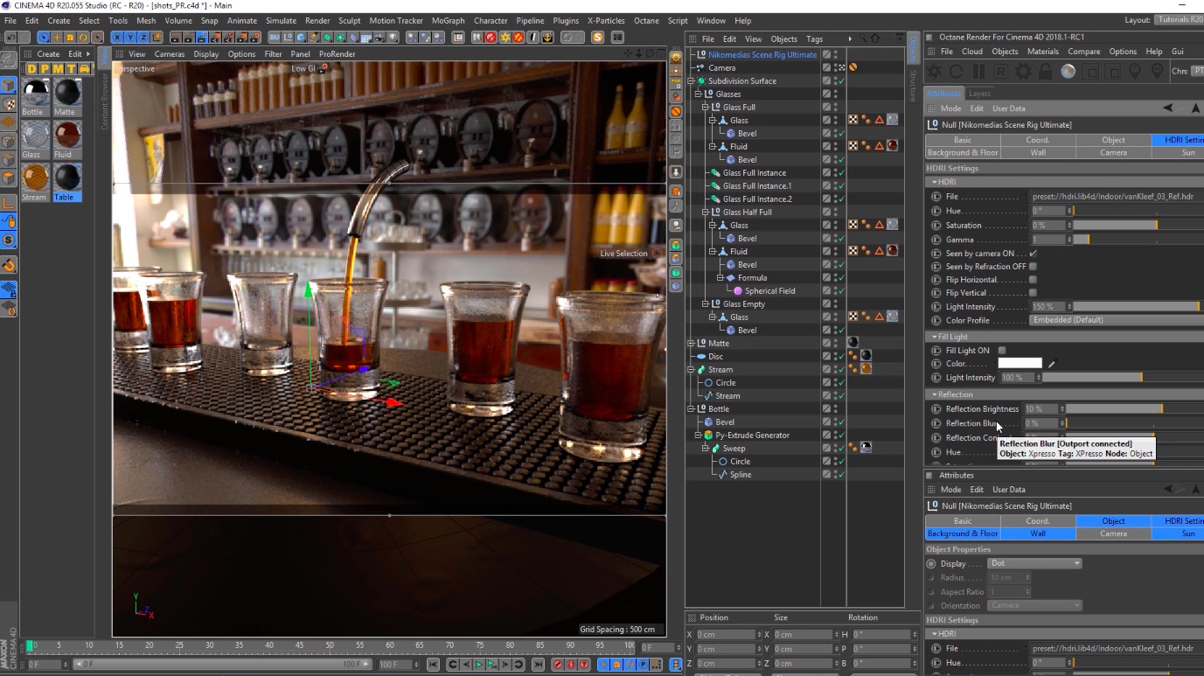Image resolution: width=1204 pixels, height=676 pixels.
Task: Play animation forwards
Action: pyautogui.click(x=478, y=665)
